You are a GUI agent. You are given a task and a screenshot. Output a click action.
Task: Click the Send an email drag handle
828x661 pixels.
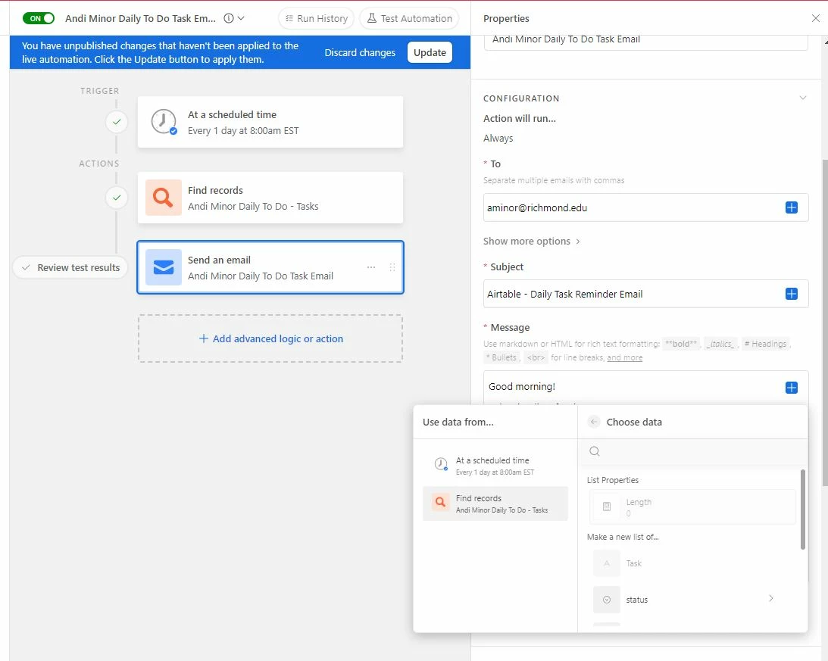(x=392, y=267)
